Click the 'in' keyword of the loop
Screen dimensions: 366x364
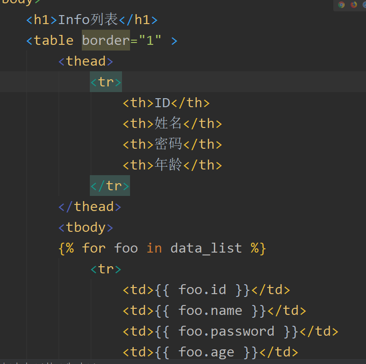coord(154,248)
